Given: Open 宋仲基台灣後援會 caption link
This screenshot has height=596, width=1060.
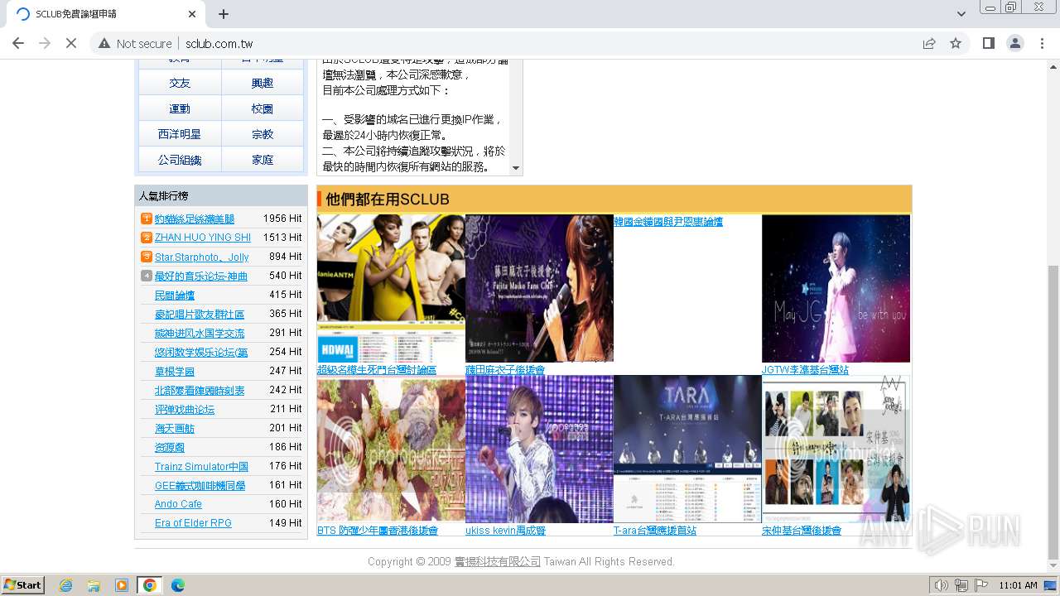Looking at the screenshot, I should click(802, 530).
